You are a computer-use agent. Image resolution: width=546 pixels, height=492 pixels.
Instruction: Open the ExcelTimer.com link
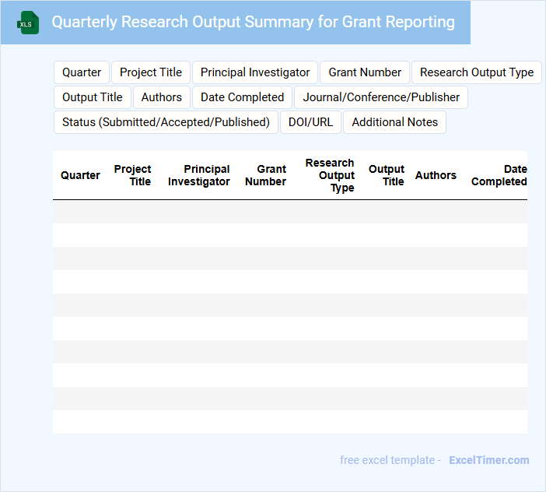488,460
